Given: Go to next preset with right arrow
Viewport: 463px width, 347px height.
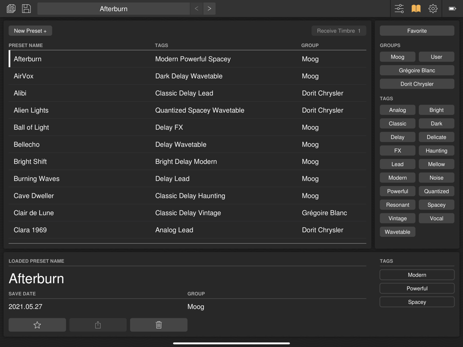Looking at the screenshot, I should tap(209, 8).
